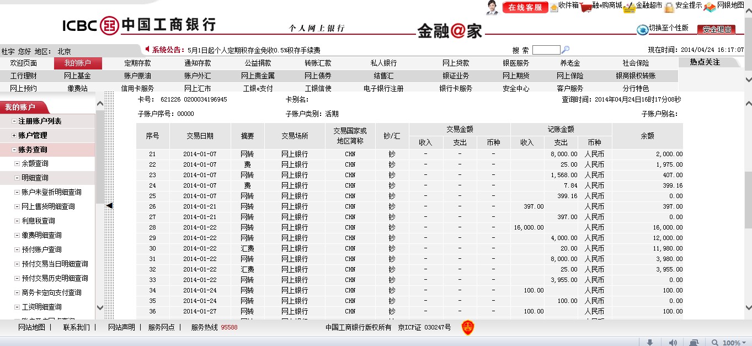Click the 交易日期 column header
The image size is (752, 346).
pyautogui.click(x=200, y=136)
